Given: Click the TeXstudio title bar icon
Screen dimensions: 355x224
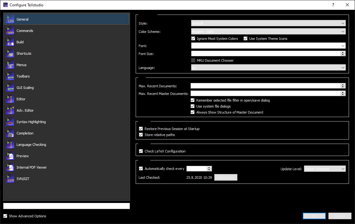Looking at the screenshot, I should point(5,5).
